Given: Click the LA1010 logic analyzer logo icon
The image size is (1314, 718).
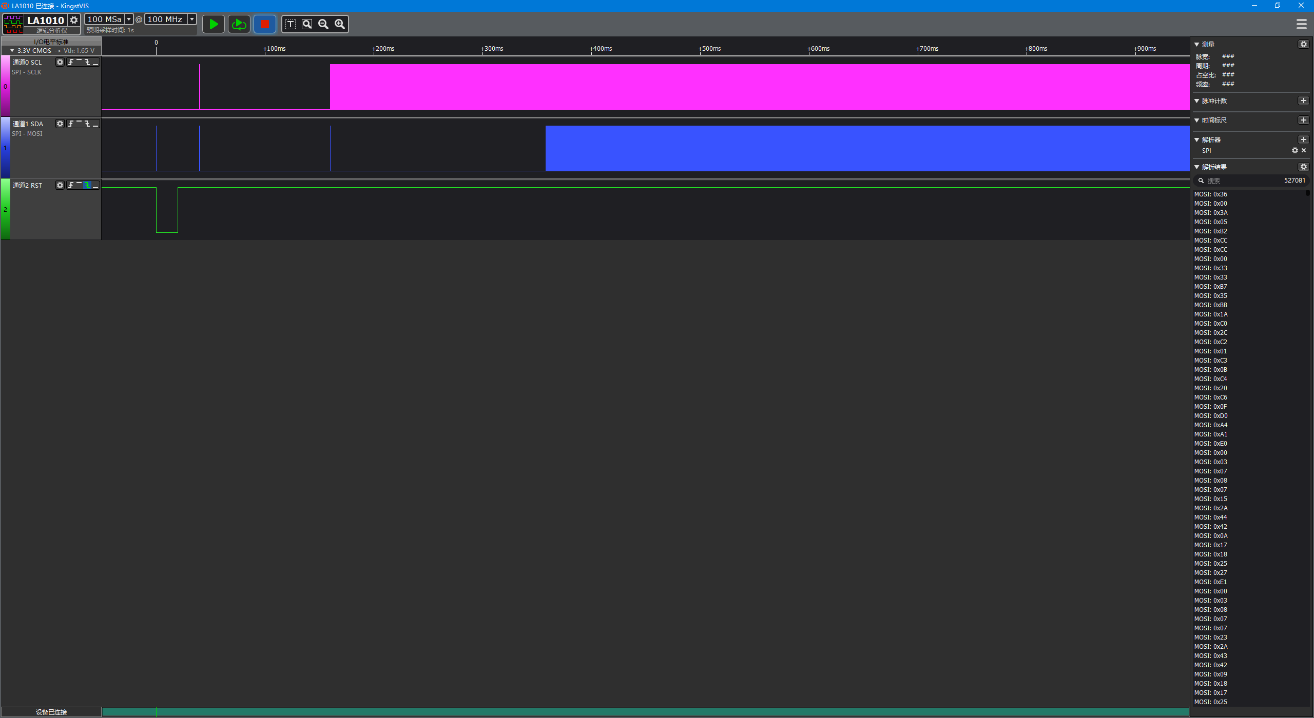Looking at the screenshot, I should click(x=13, y=24).
